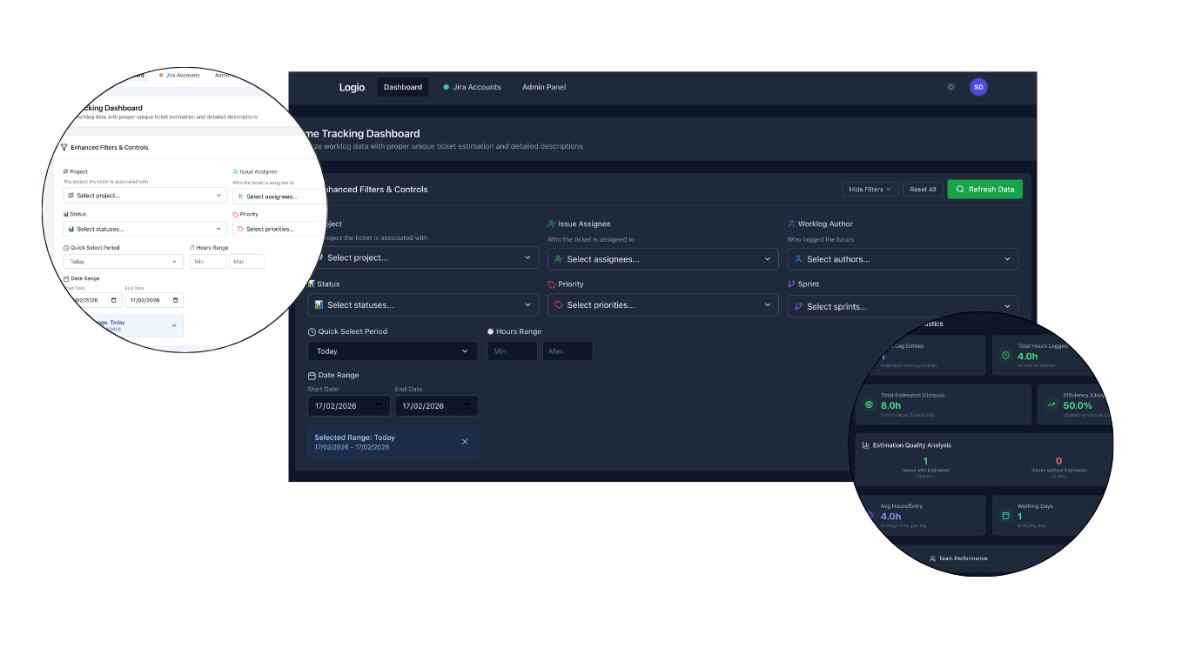Click the Total Hours Logged clock icon
This screenshot has height=668, width=1189.
pos(1005,356)
